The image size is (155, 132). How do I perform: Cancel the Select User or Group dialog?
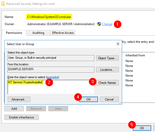tap(109, 99)
